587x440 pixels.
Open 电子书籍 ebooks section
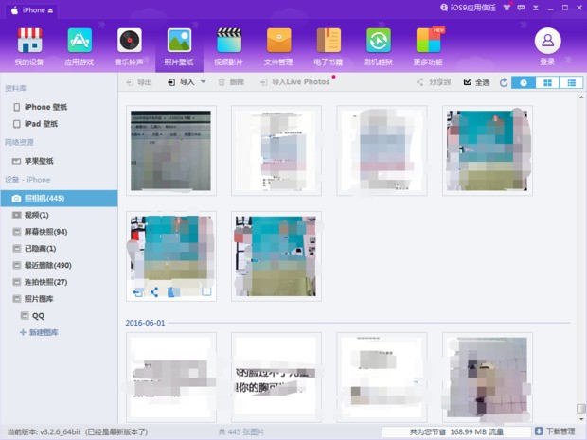pos(329,46)
